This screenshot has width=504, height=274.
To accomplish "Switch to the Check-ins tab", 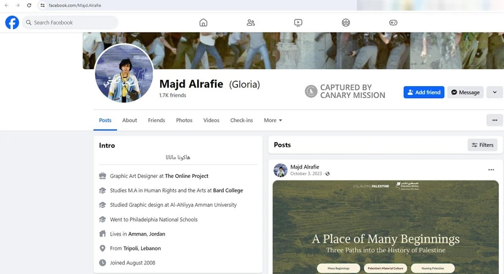I will [241, 120].
